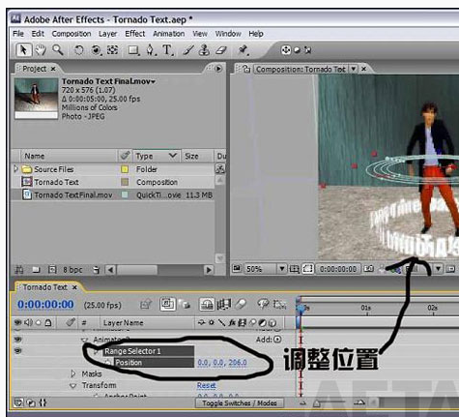This screenshot has width=459, height=417.
Task: Toggle Motion Blur enable switch in timeline
Action: (241, 304)
